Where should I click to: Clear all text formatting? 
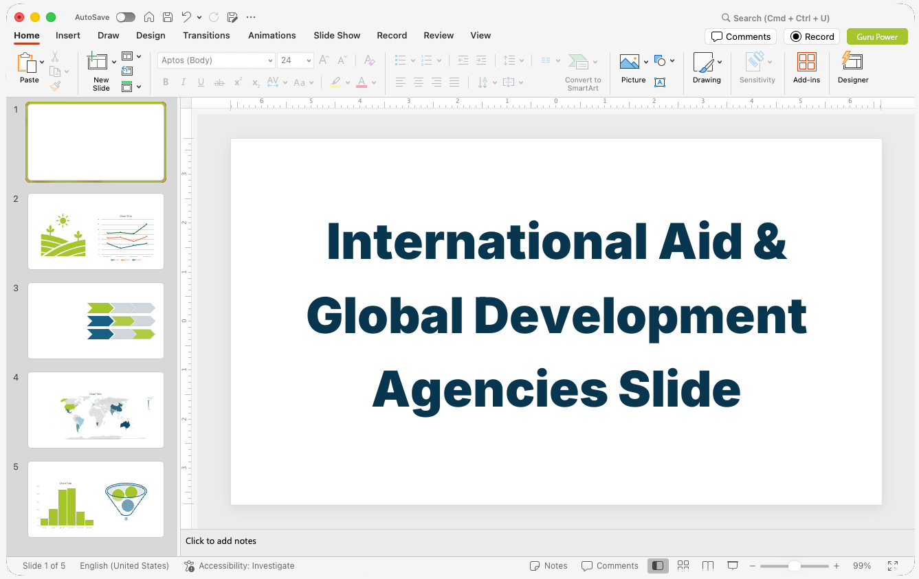tap(369, 60)
